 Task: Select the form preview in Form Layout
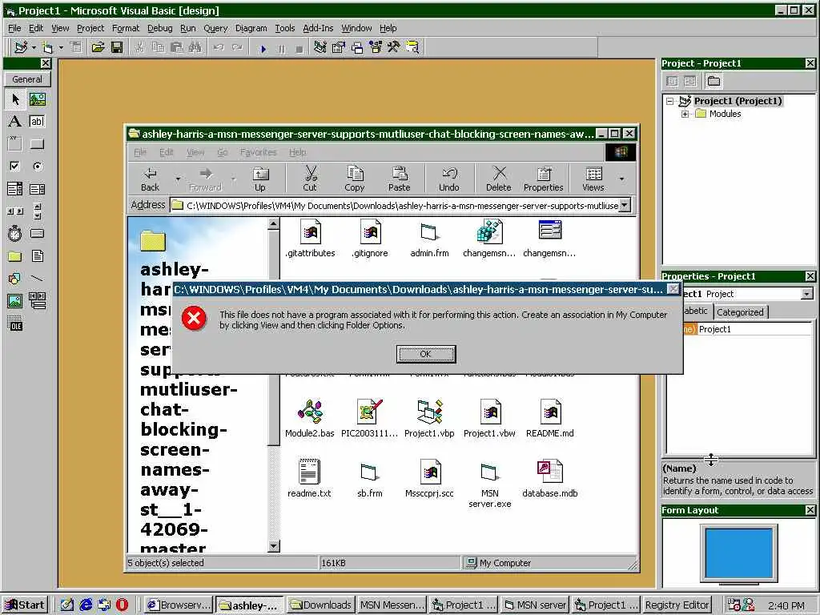739,553
